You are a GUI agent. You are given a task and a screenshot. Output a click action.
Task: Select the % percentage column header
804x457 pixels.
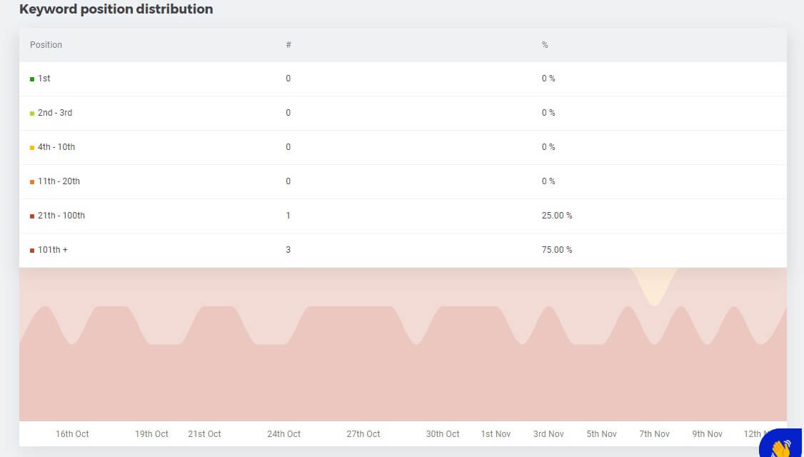[x=545, y=45]
